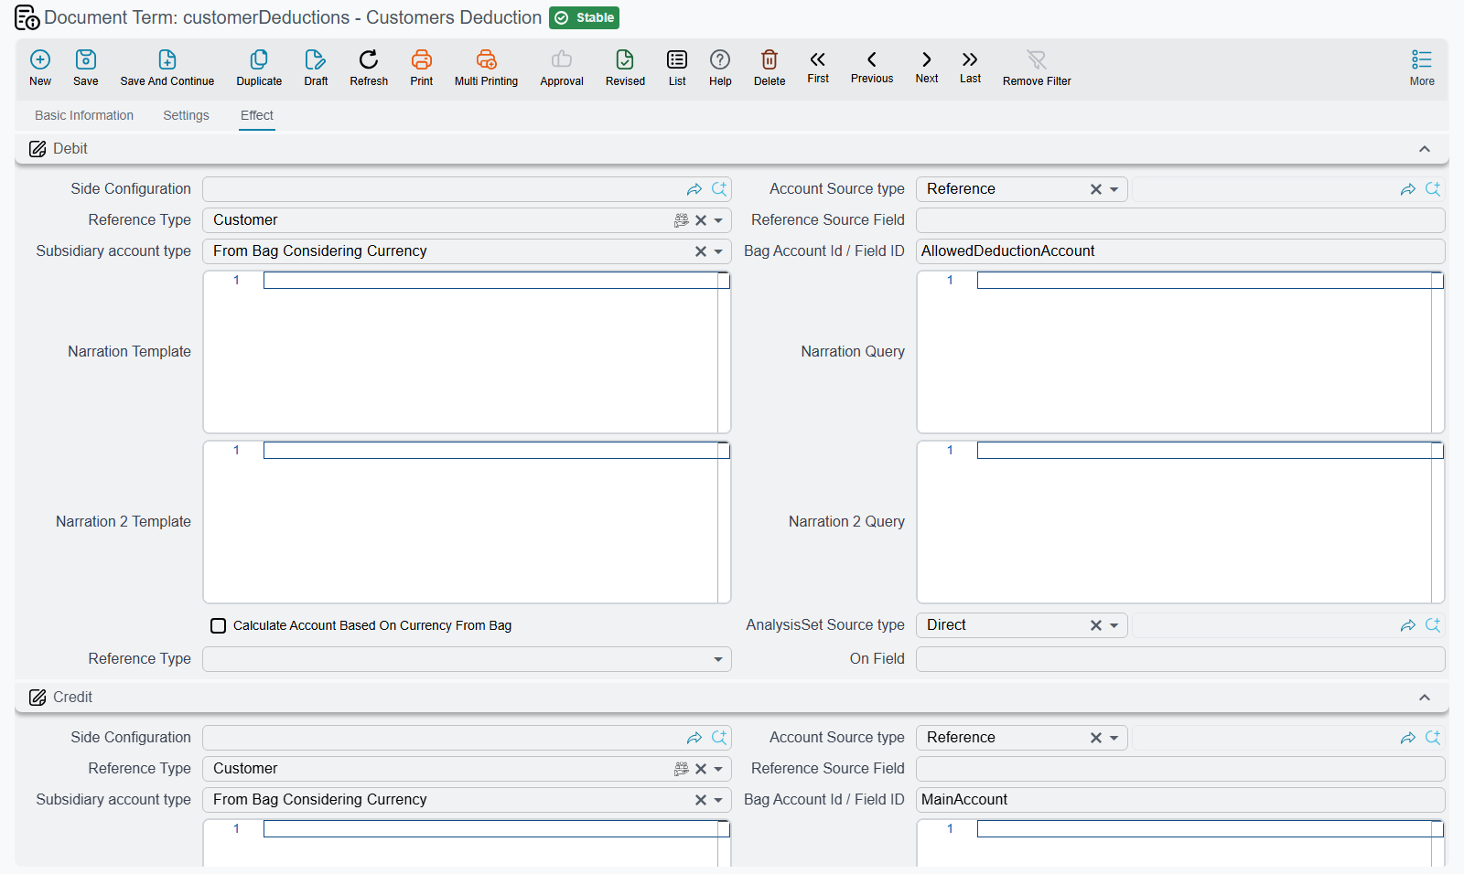
Task: Click the Debit Reference Source Field input
Action: pos(1180,220)
